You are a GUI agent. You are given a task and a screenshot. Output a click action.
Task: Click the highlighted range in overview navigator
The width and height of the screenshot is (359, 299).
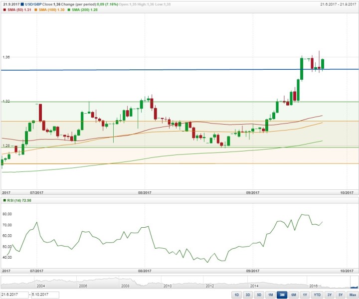[354, 283]
